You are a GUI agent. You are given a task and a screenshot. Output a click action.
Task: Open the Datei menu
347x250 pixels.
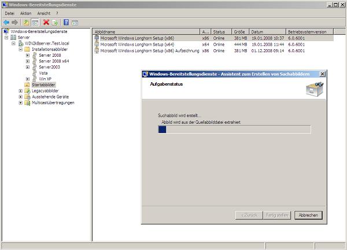(9, 13)
